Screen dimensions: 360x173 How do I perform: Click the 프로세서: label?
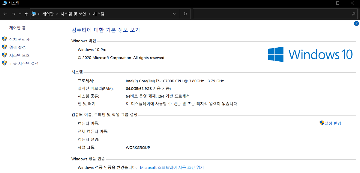[86, 81]
